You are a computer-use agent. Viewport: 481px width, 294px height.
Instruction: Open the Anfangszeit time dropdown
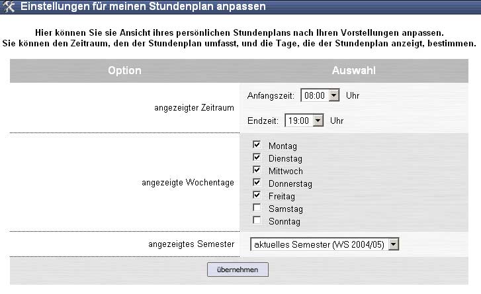pos(333,95)
